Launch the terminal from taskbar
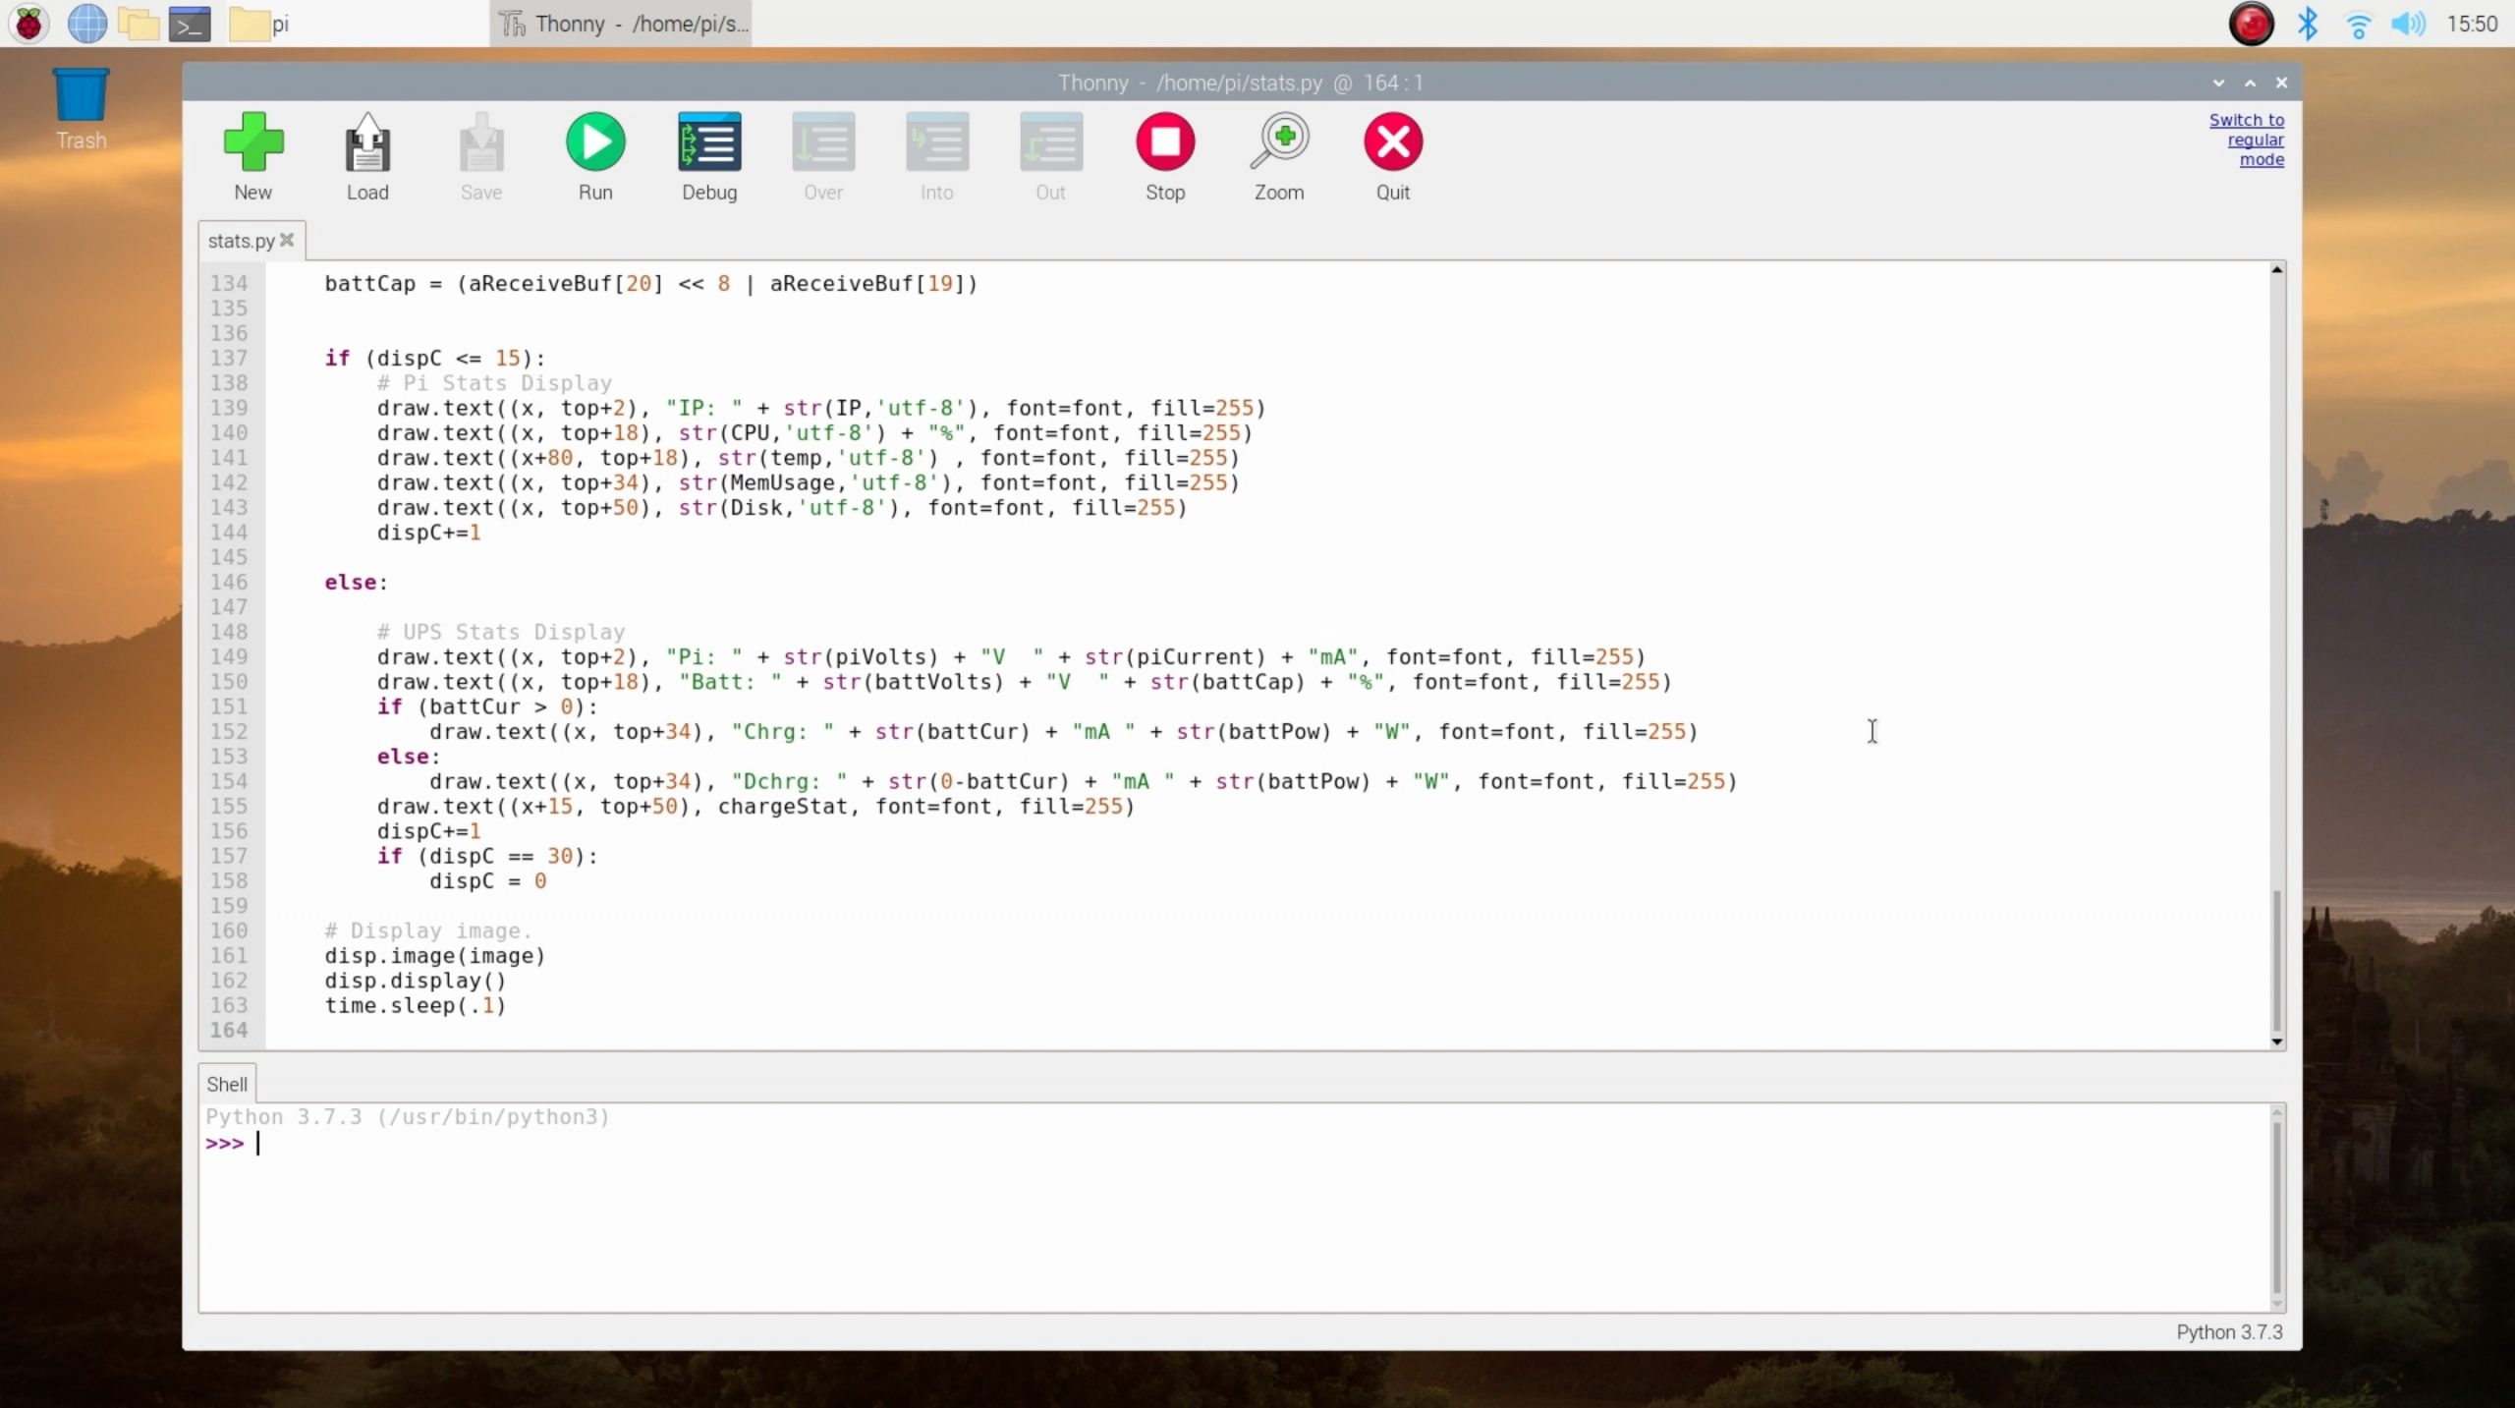 (190, 24)
